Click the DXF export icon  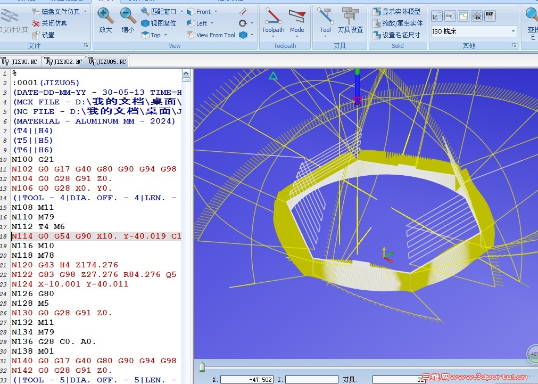click(490, 16)
